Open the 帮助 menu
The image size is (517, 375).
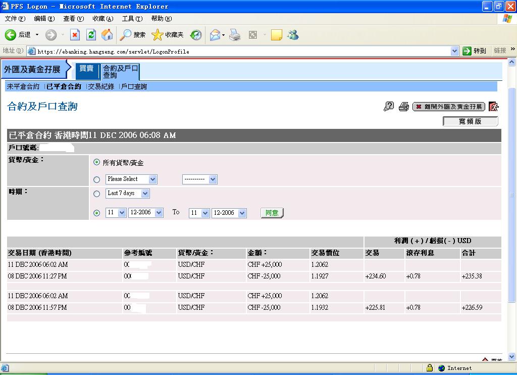(162, 19)
